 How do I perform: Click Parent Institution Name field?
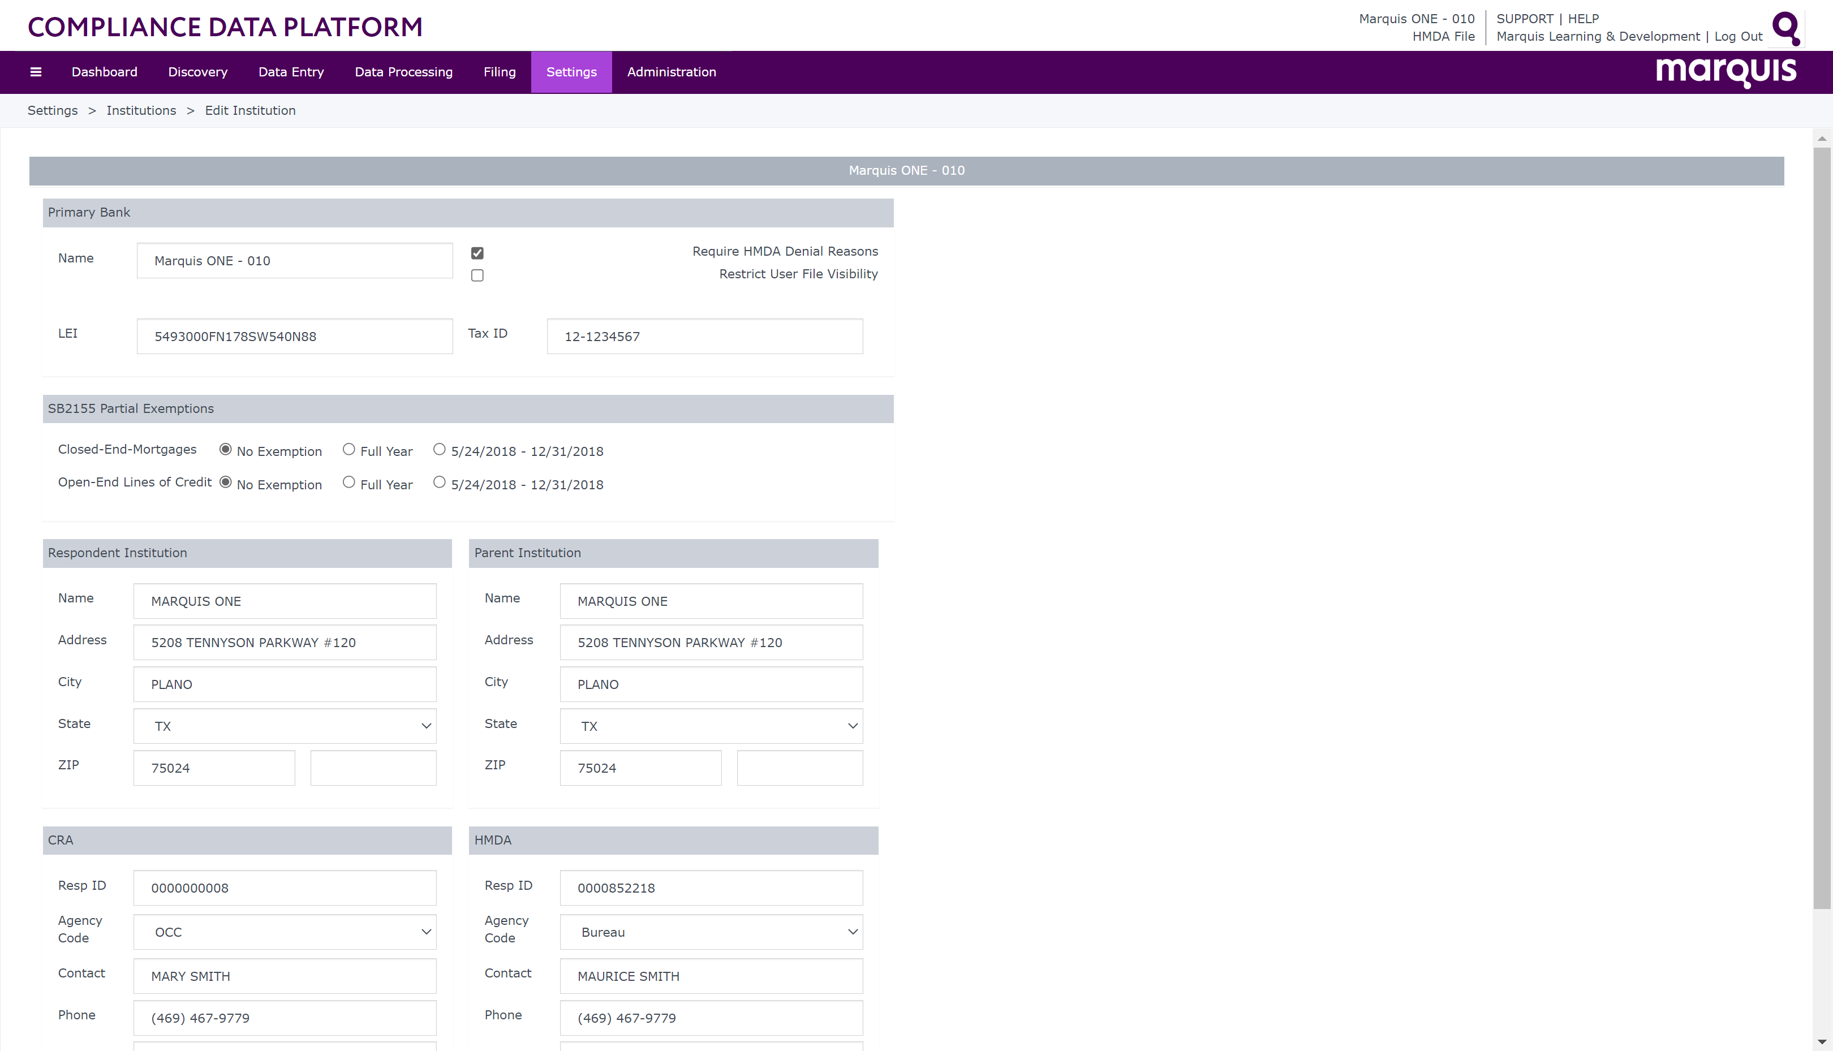point(711,601)
